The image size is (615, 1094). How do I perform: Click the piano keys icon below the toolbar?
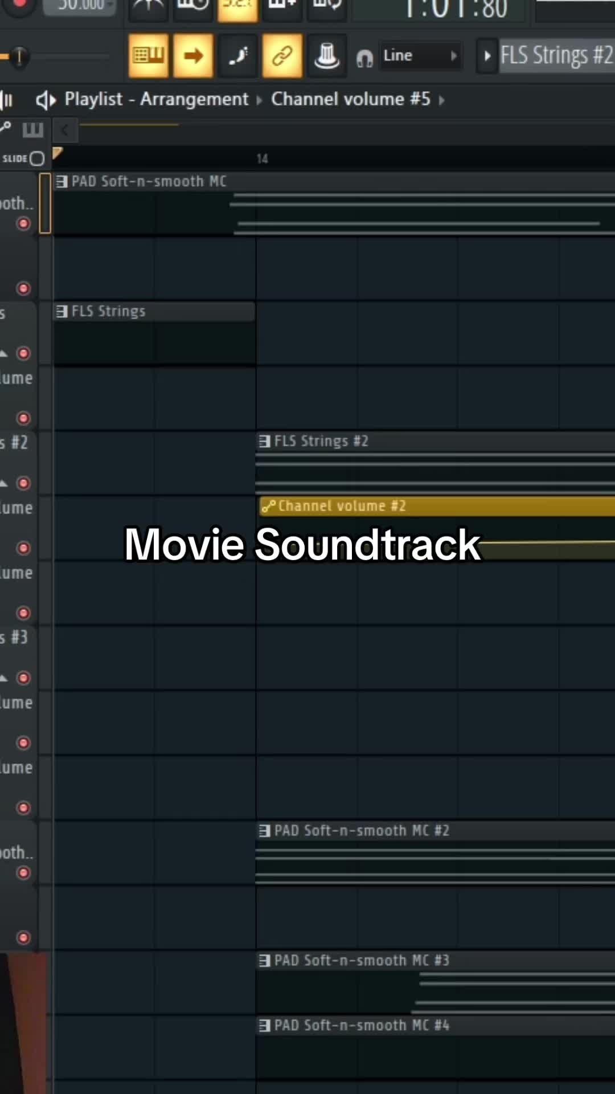pyautogui.click(x=32, y=130)
